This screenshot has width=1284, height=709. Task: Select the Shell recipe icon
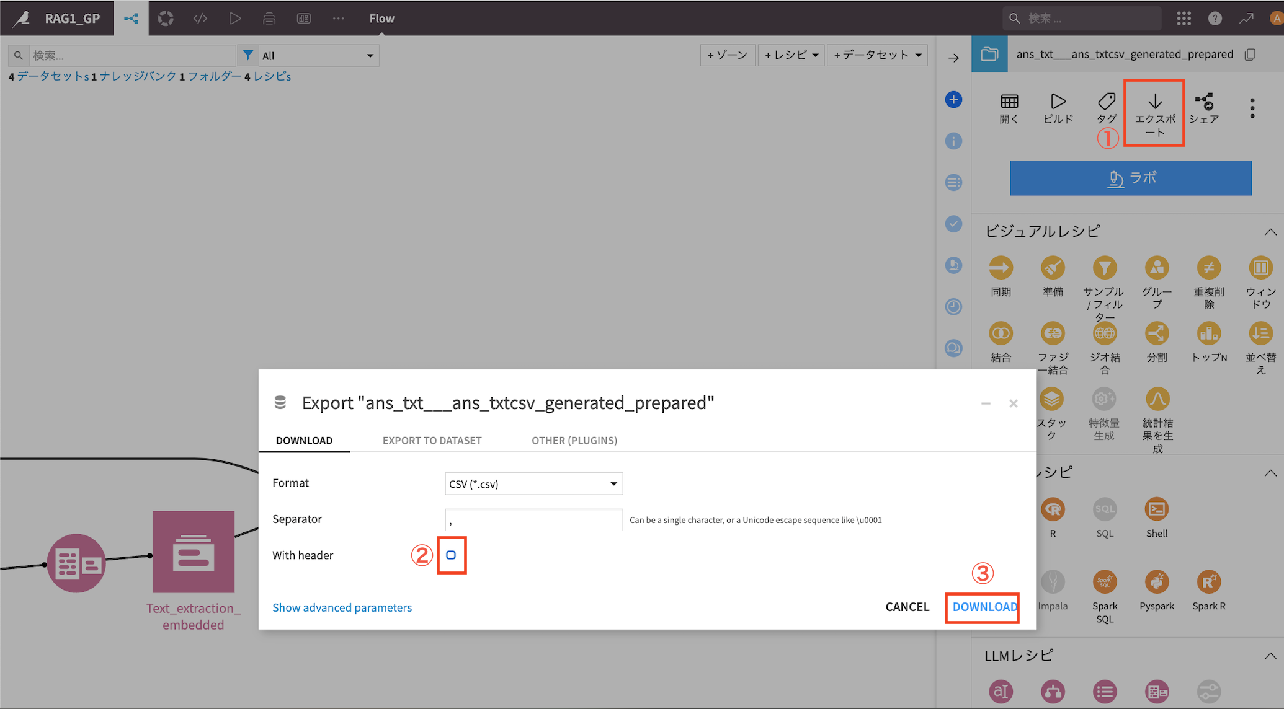click(x=1156, y=510)
